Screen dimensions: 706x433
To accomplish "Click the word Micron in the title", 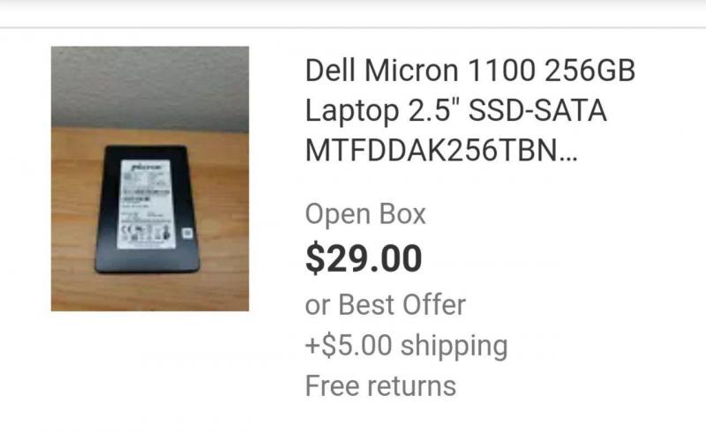I will tap(411, 71).
